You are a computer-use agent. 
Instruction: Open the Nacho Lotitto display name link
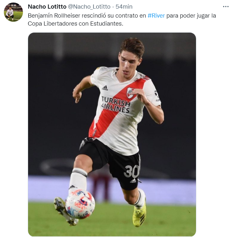pos(47,7)
